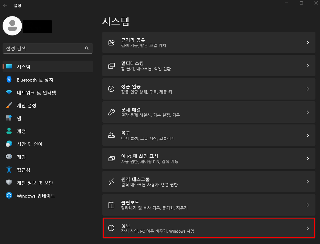This screenshot has width=320, height=244.
Task: Click the gamepad icon for 게임
Action: point(9,157)
